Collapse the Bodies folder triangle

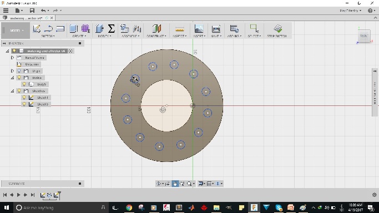(x=12, y=78)
